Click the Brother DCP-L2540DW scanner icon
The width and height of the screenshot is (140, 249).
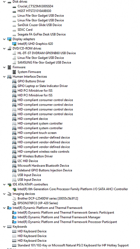15,199
